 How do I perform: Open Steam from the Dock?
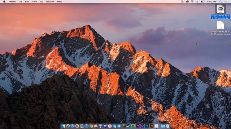[x=128, y=126]
